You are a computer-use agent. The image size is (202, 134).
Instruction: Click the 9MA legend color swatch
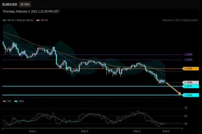(16, 101)
